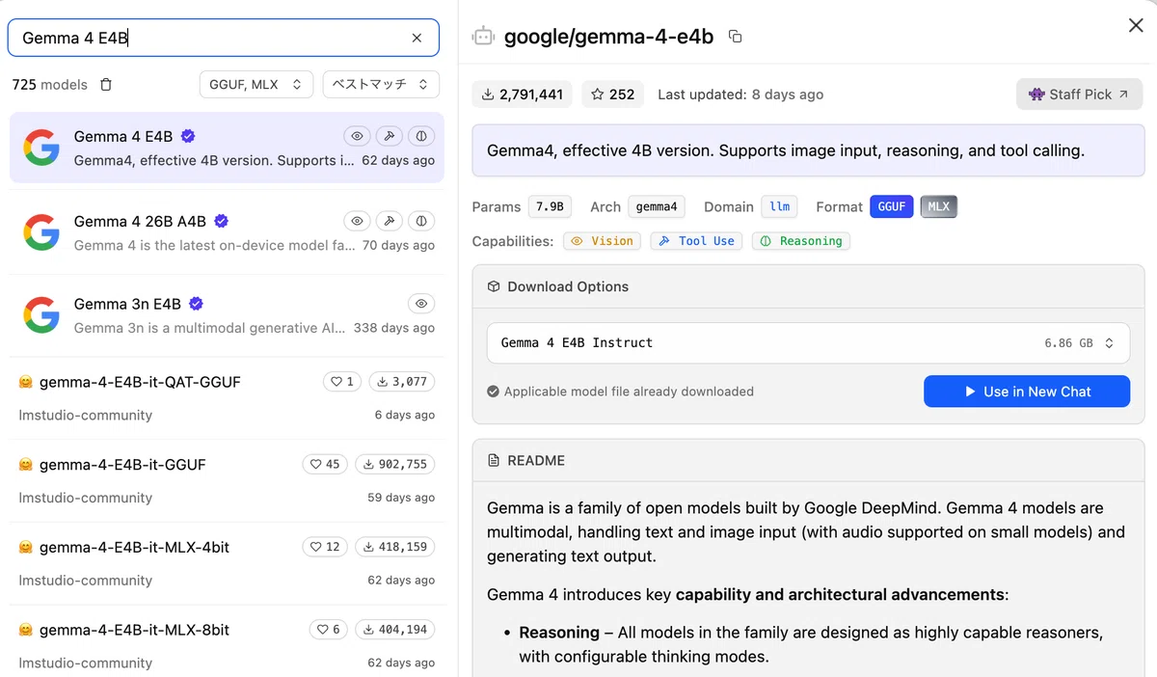This screenshot has height=677, width=1157.
Task: Click verified badge next to Gemma 4 E4B
Action: (x=188, y=136)
